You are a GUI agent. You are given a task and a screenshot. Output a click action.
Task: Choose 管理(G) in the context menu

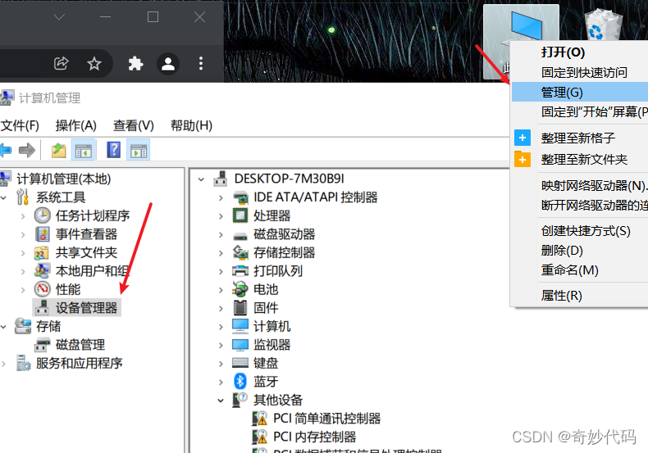click(x=580, y=92)
